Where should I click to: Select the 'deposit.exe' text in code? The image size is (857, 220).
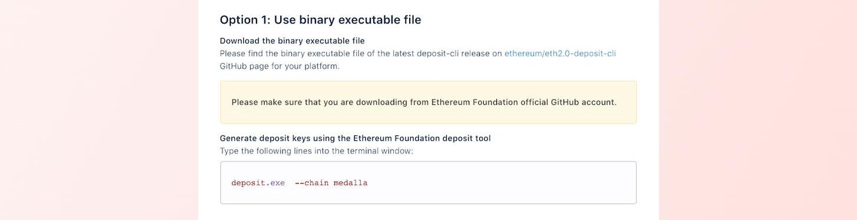coord(258,183)
